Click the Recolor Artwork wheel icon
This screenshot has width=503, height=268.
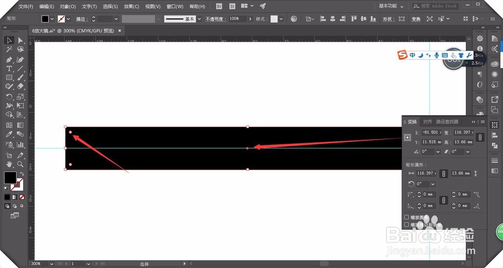click(294, 19)
